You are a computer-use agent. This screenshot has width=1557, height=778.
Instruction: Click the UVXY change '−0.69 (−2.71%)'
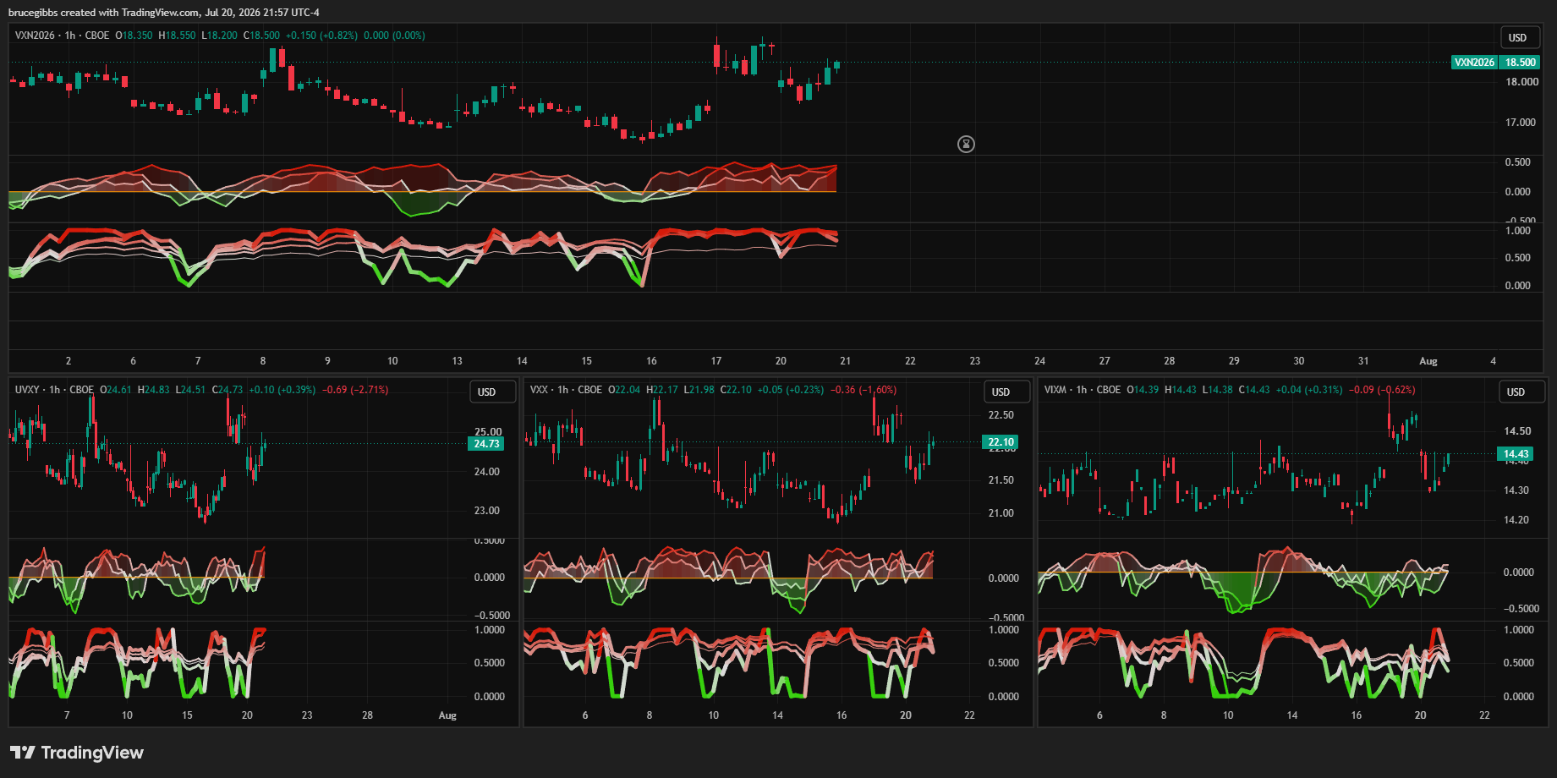click(355, 390)
